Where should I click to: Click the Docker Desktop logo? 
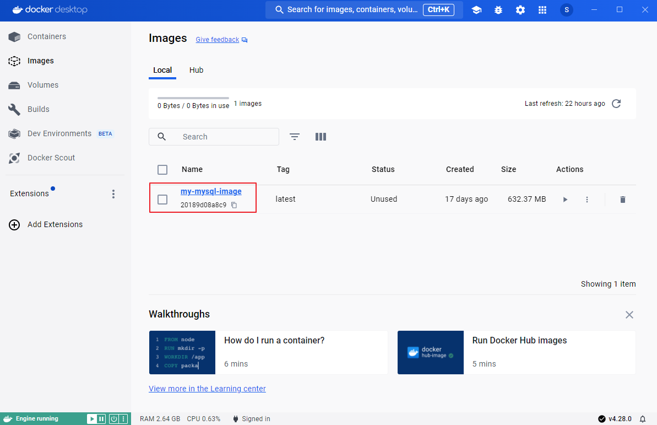[x=50, y=10]
